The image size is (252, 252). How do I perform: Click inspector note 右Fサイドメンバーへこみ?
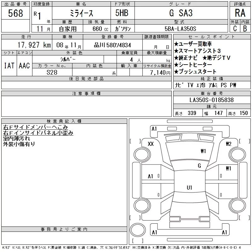[x=35, y=127]
